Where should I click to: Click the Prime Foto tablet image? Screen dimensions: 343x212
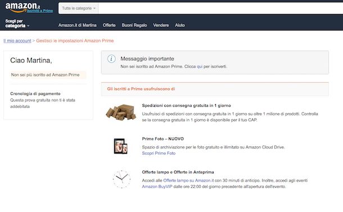pos(120,146)
